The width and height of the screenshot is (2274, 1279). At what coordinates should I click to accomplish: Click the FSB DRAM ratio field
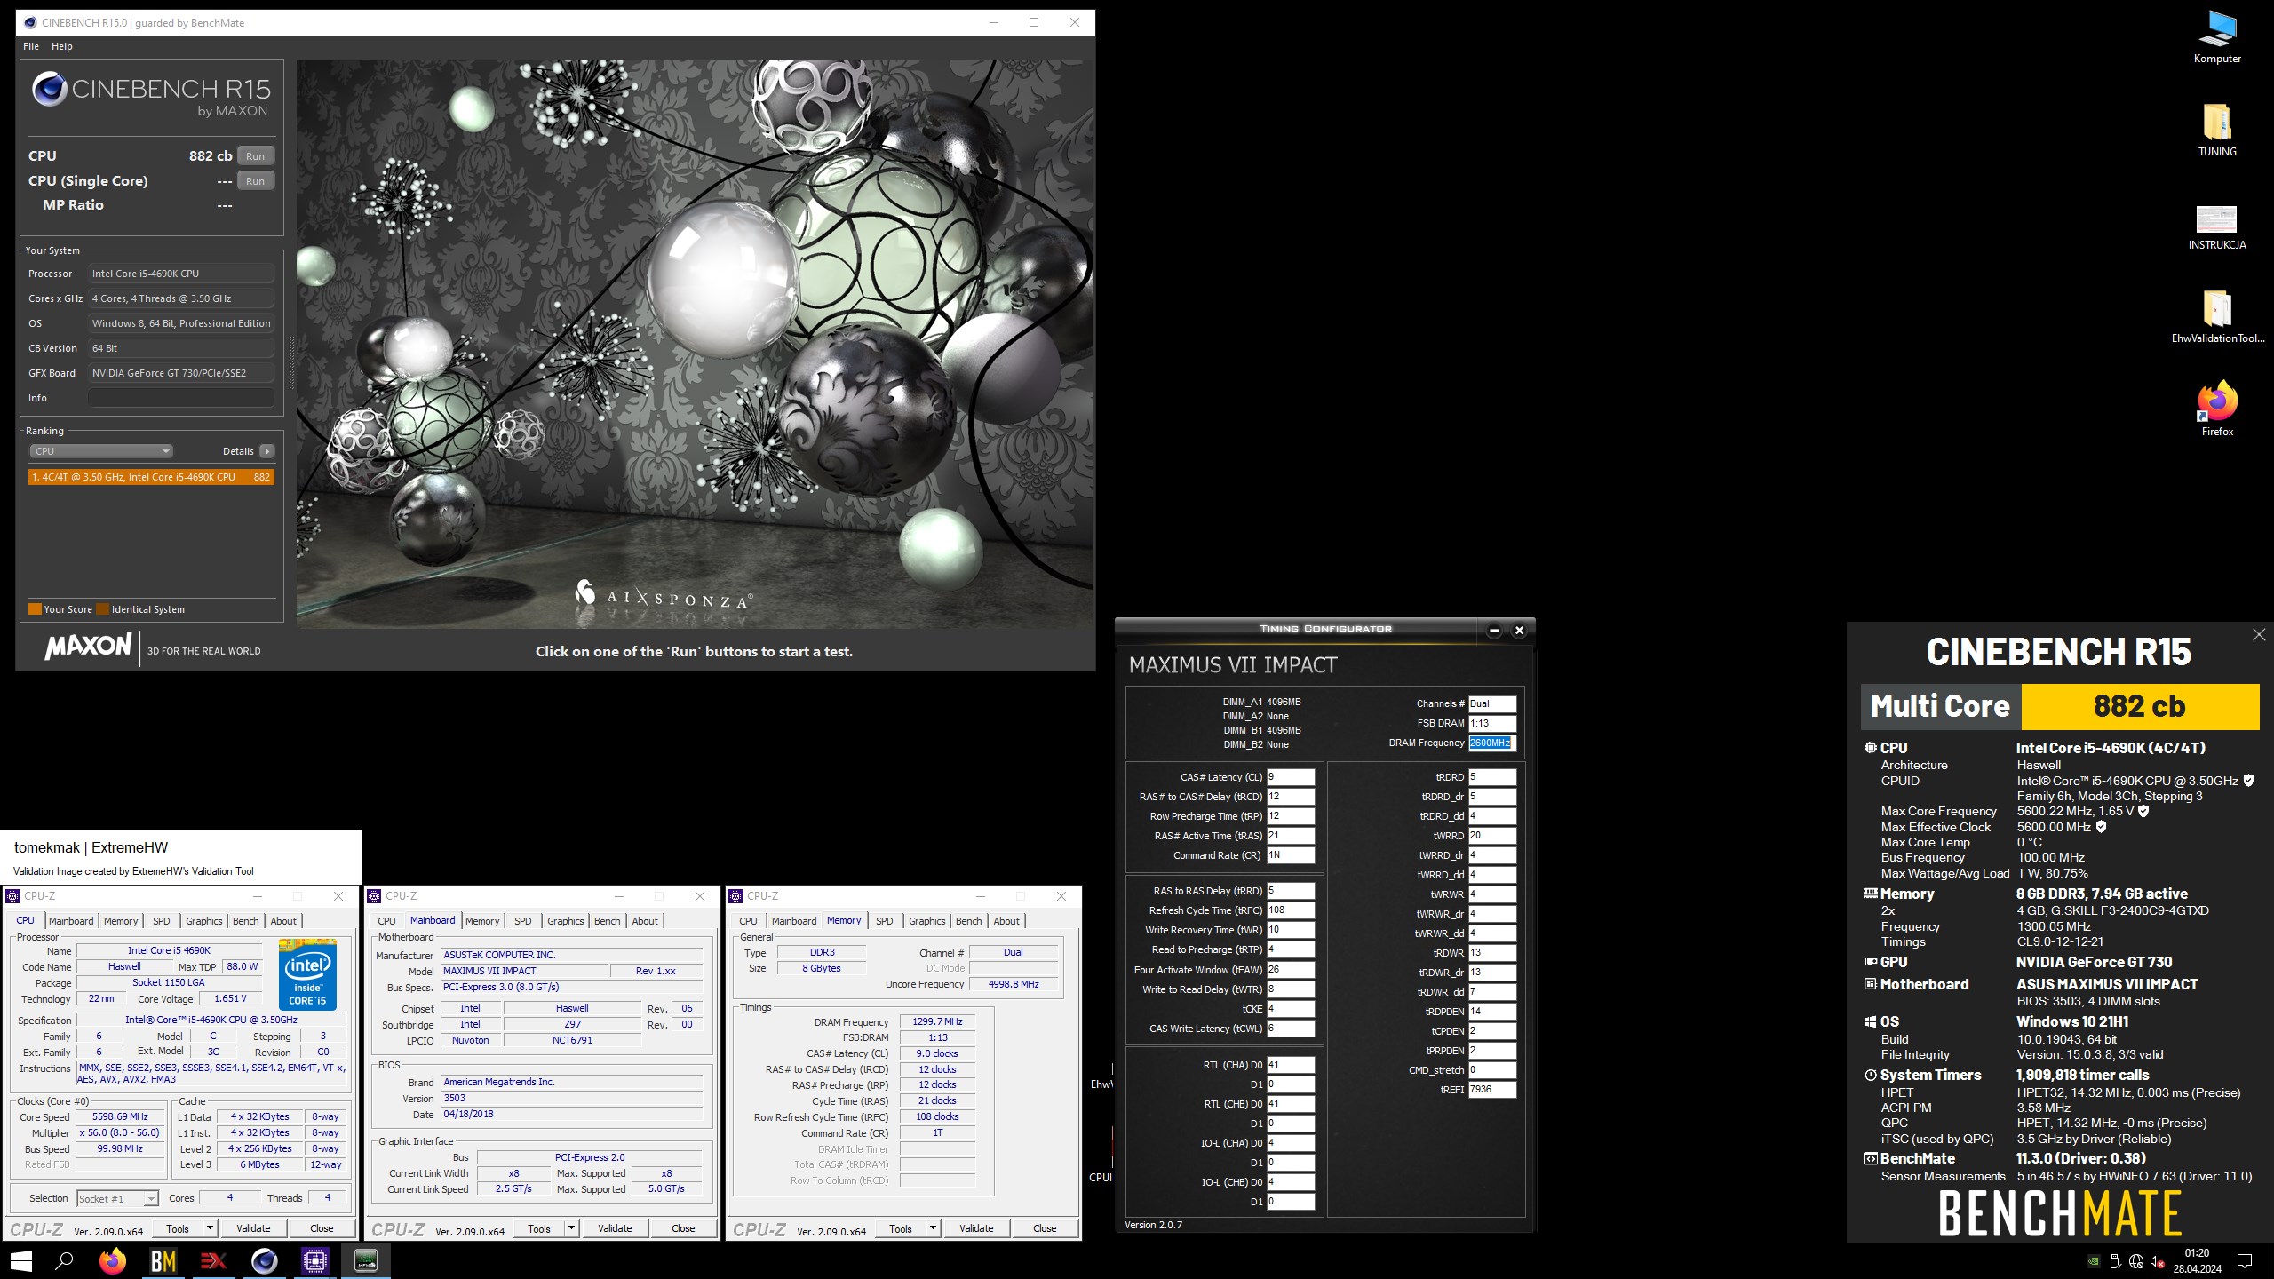[x=1492, y=723]
